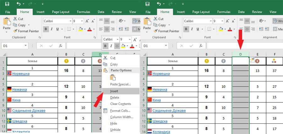Image resolution: width=283 pixels, height=134 pixels.
Task: Select Format Painter in the right window ribbon
Action: click(166, 31)
